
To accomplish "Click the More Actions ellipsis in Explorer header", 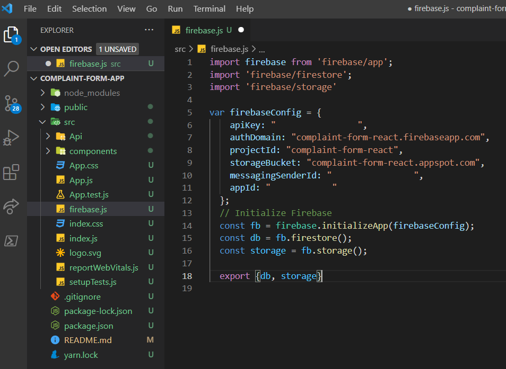I will [x=150, y=30].
